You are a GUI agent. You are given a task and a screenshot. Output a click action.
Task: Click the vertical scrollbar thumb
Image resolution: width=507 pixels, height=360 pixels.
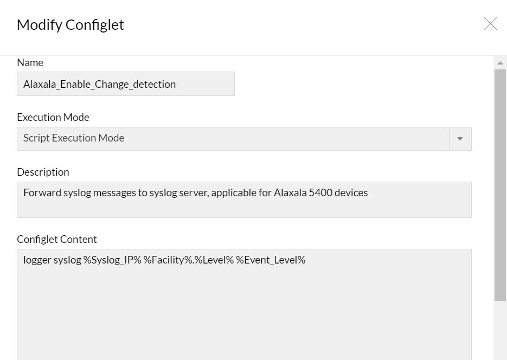tap(500, 184)
